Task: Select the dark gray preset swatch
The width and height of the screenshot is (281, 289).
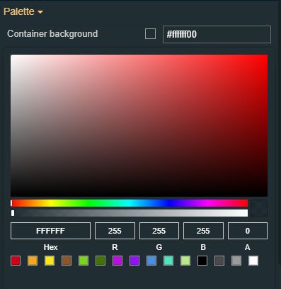Action: [x=219, y=261]
